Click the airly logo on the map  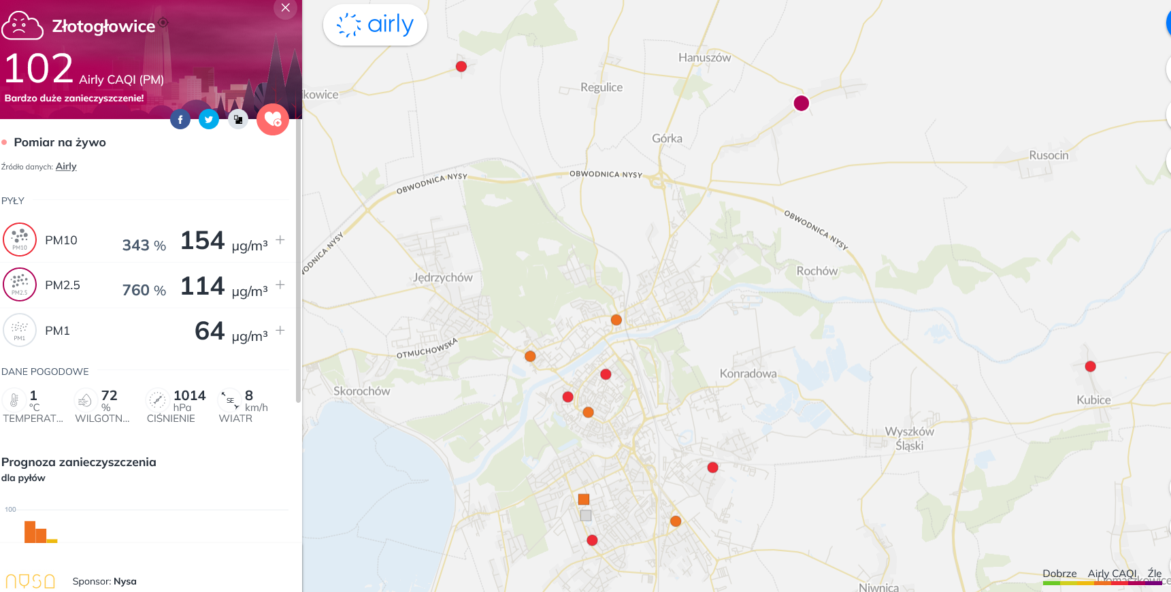[375, 25]
